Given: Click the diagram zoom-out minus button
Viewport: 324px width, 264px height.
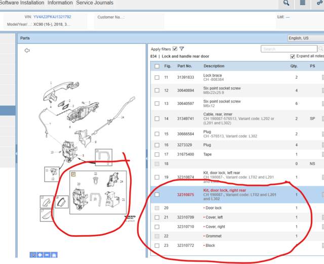Looking at the screenshot, I should tap(47, 255).
